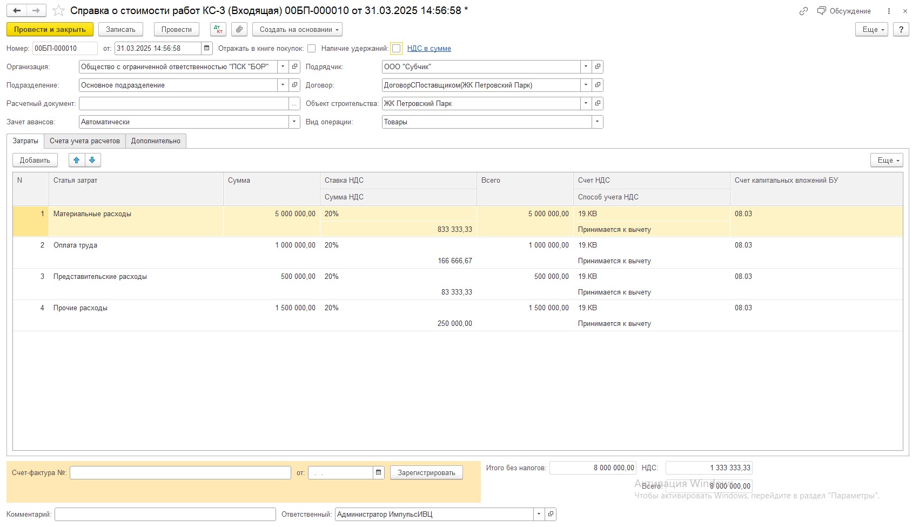The width and height of the screenshot is (919, 527).
Task: Open calendar for счет-фактура date
Action: (x=379, y=472)
